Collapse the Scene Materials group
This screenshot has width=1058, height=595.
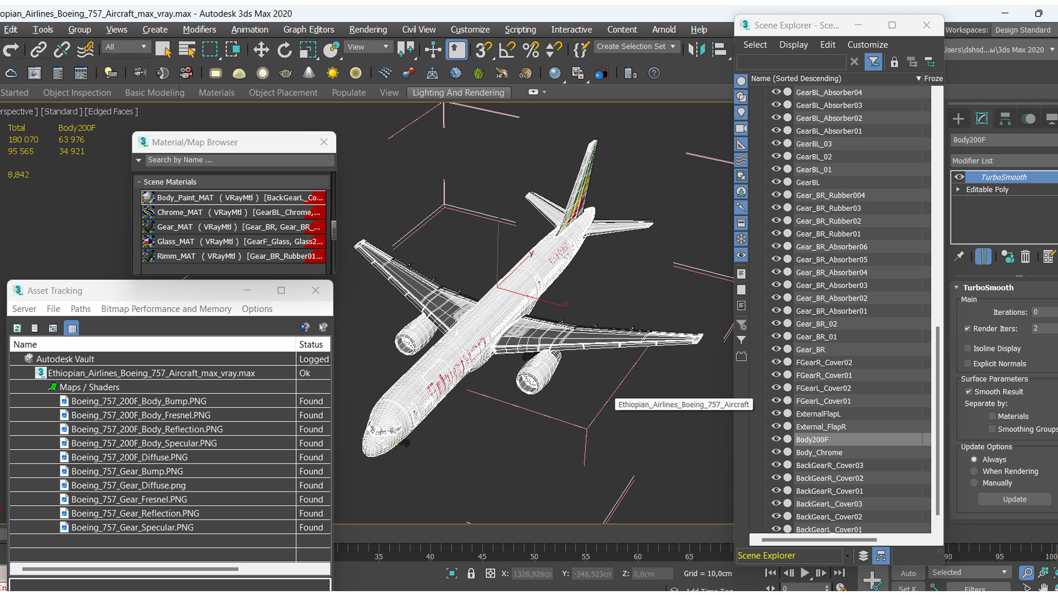click(x=139, y=182)
